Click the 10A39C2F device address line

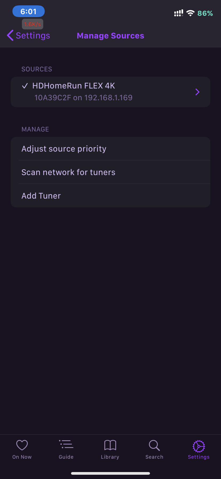pyautogui.click(x=83, y=98)
